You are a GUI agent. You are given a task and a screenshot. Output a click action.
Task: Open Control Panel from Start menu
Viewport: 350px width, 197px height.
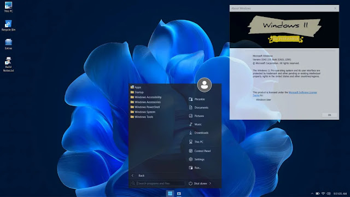point(200,151)
